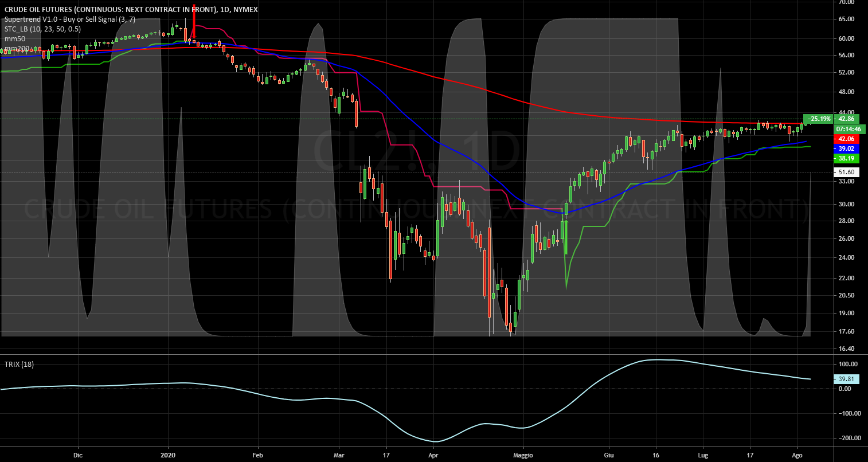Image resolution: width=868 pixels, height=462 pixels.
Task: Click 20.50 on the price axis
Action: click(x=847, y=296)
